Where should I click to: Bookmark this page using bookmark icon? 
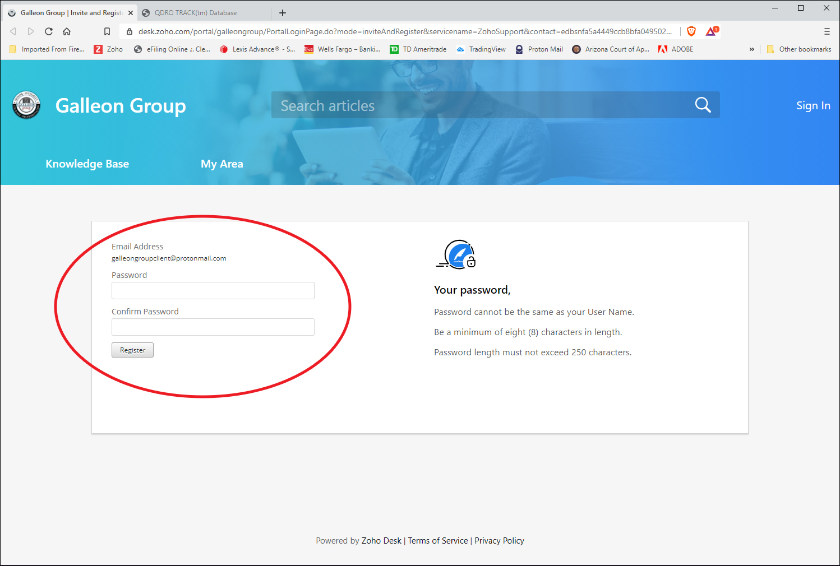pos(107,31)
